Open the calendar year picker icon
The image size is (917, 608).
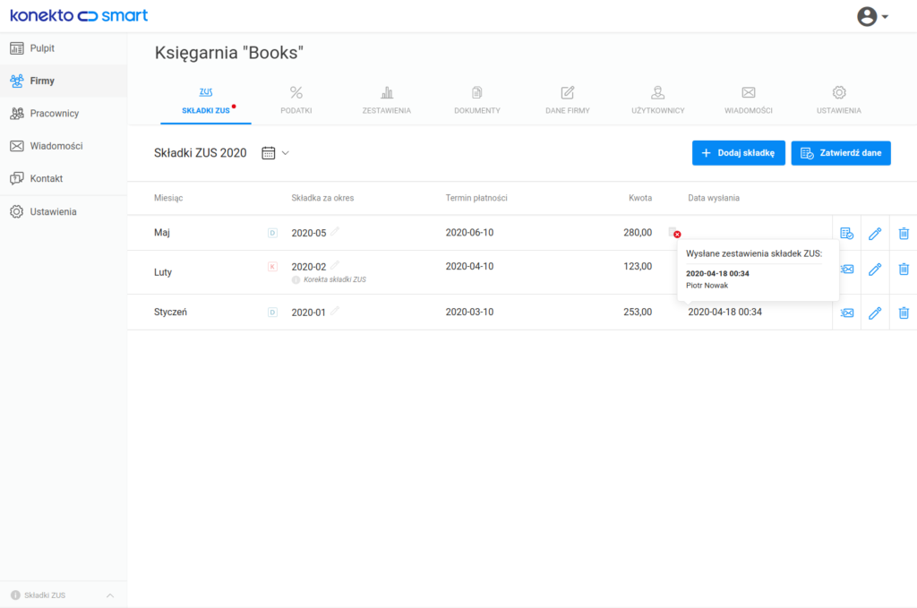click(269, 153)
